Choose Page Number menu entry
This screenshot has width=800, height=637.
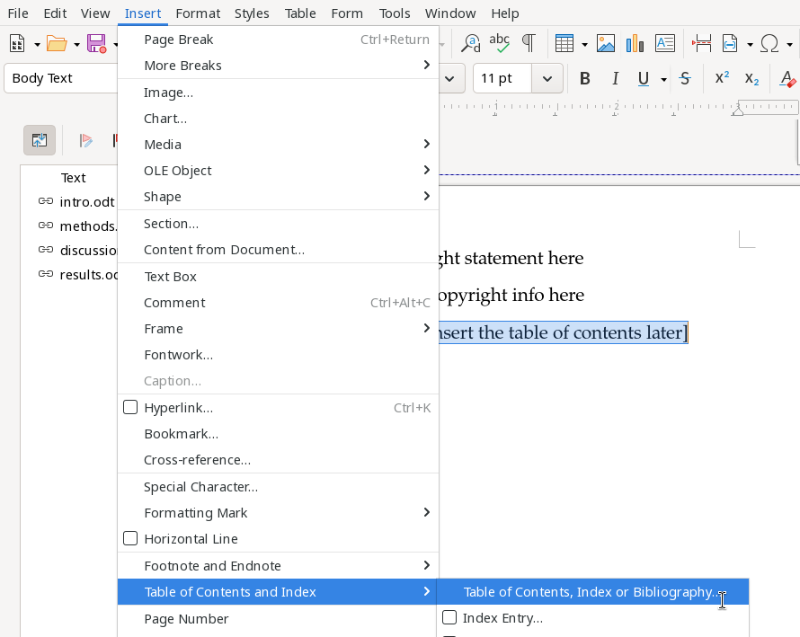(278, 619)
